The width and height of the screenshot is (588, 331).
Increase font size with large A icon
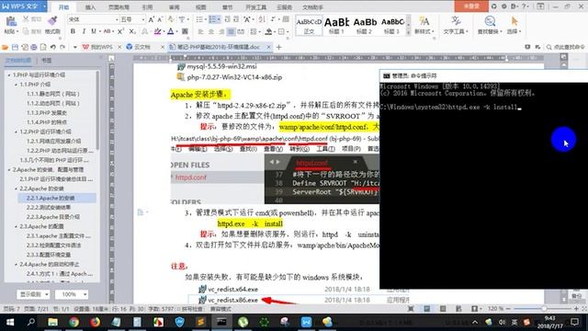point(151,19)
